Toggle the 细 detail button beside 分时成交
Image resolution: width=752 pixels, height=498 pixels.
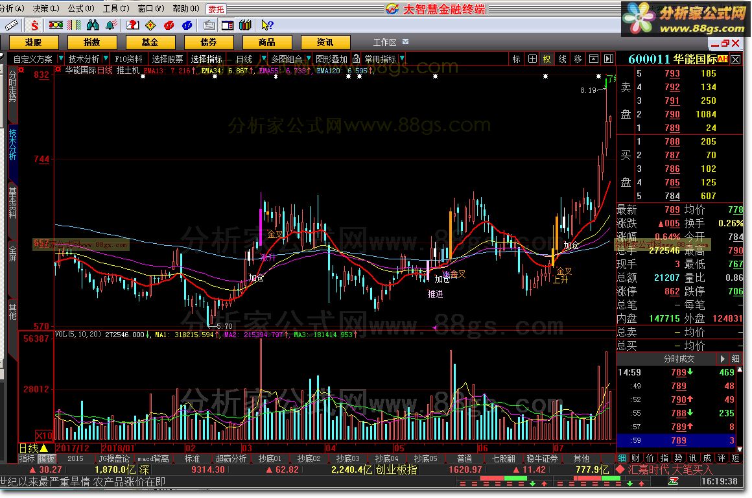click(735, 359)
